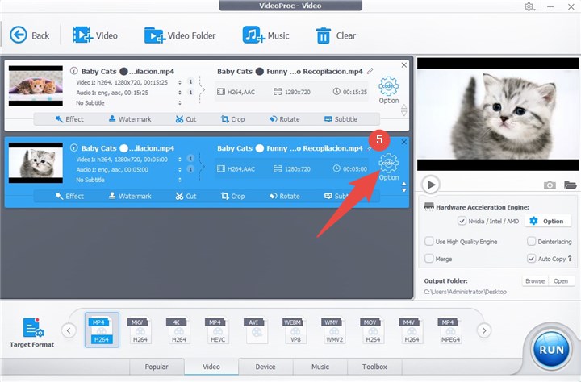Open Effect for the 00:05:00 video

pos(69,196)
